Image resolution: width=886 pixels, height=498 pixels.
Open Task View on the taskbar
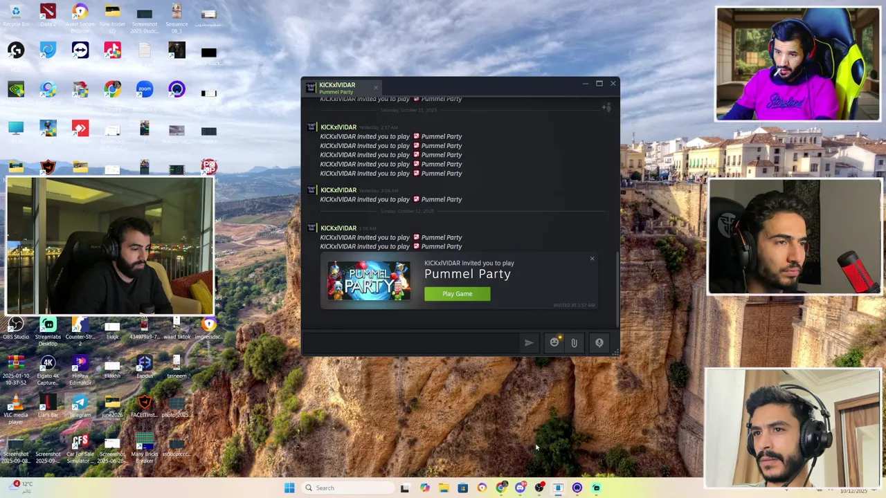pos(405,488)
